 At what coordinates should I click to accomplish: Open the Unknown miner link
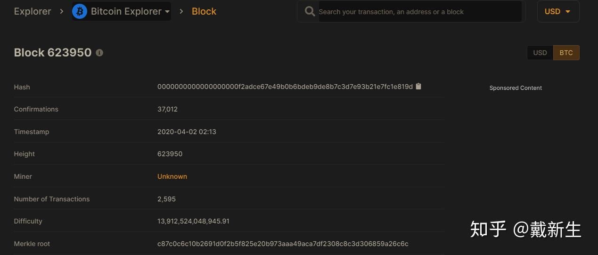click(x=172, y=176)
